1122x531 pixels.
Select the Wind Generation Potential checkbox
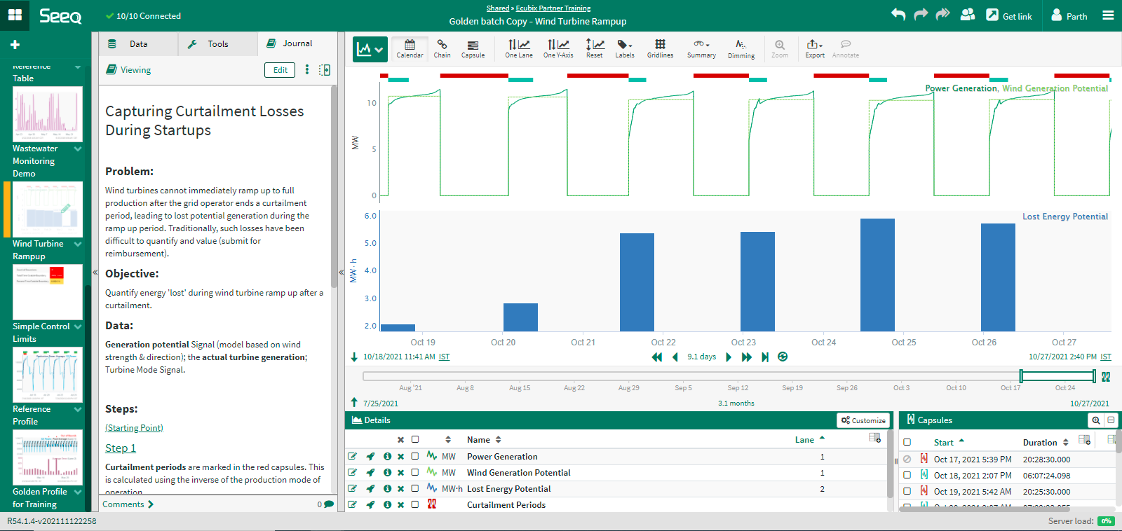(415, 472)
